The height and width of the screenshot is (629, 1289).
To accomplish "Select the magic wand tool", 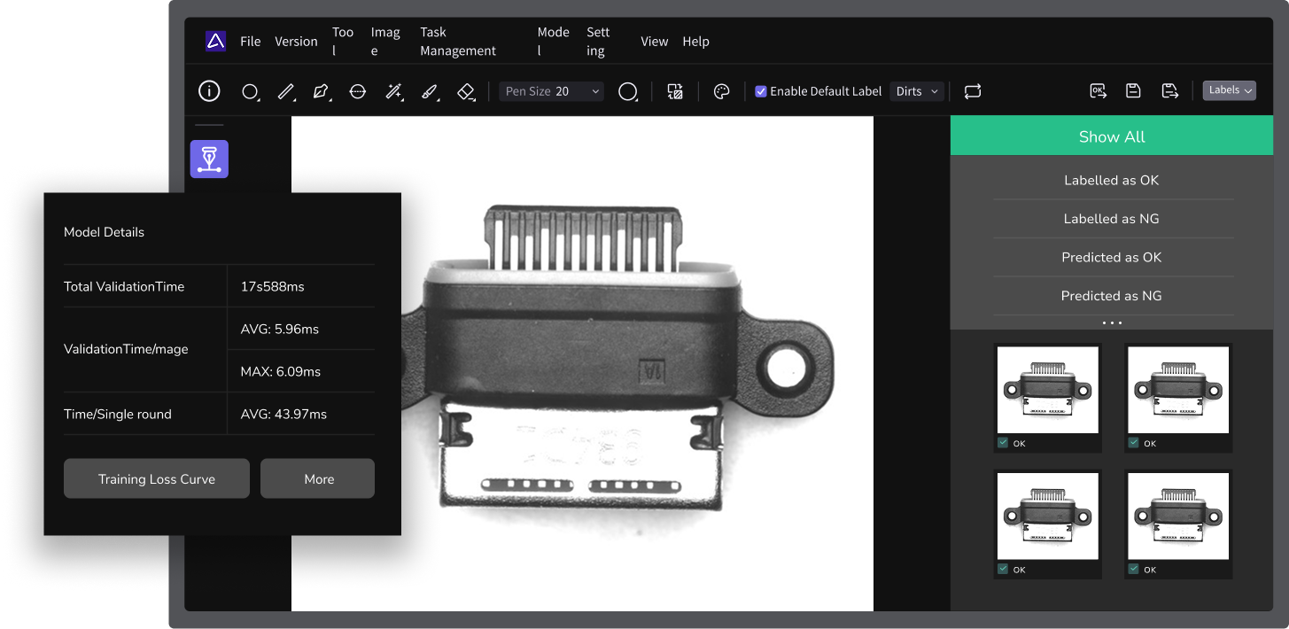I will [393, 91].
